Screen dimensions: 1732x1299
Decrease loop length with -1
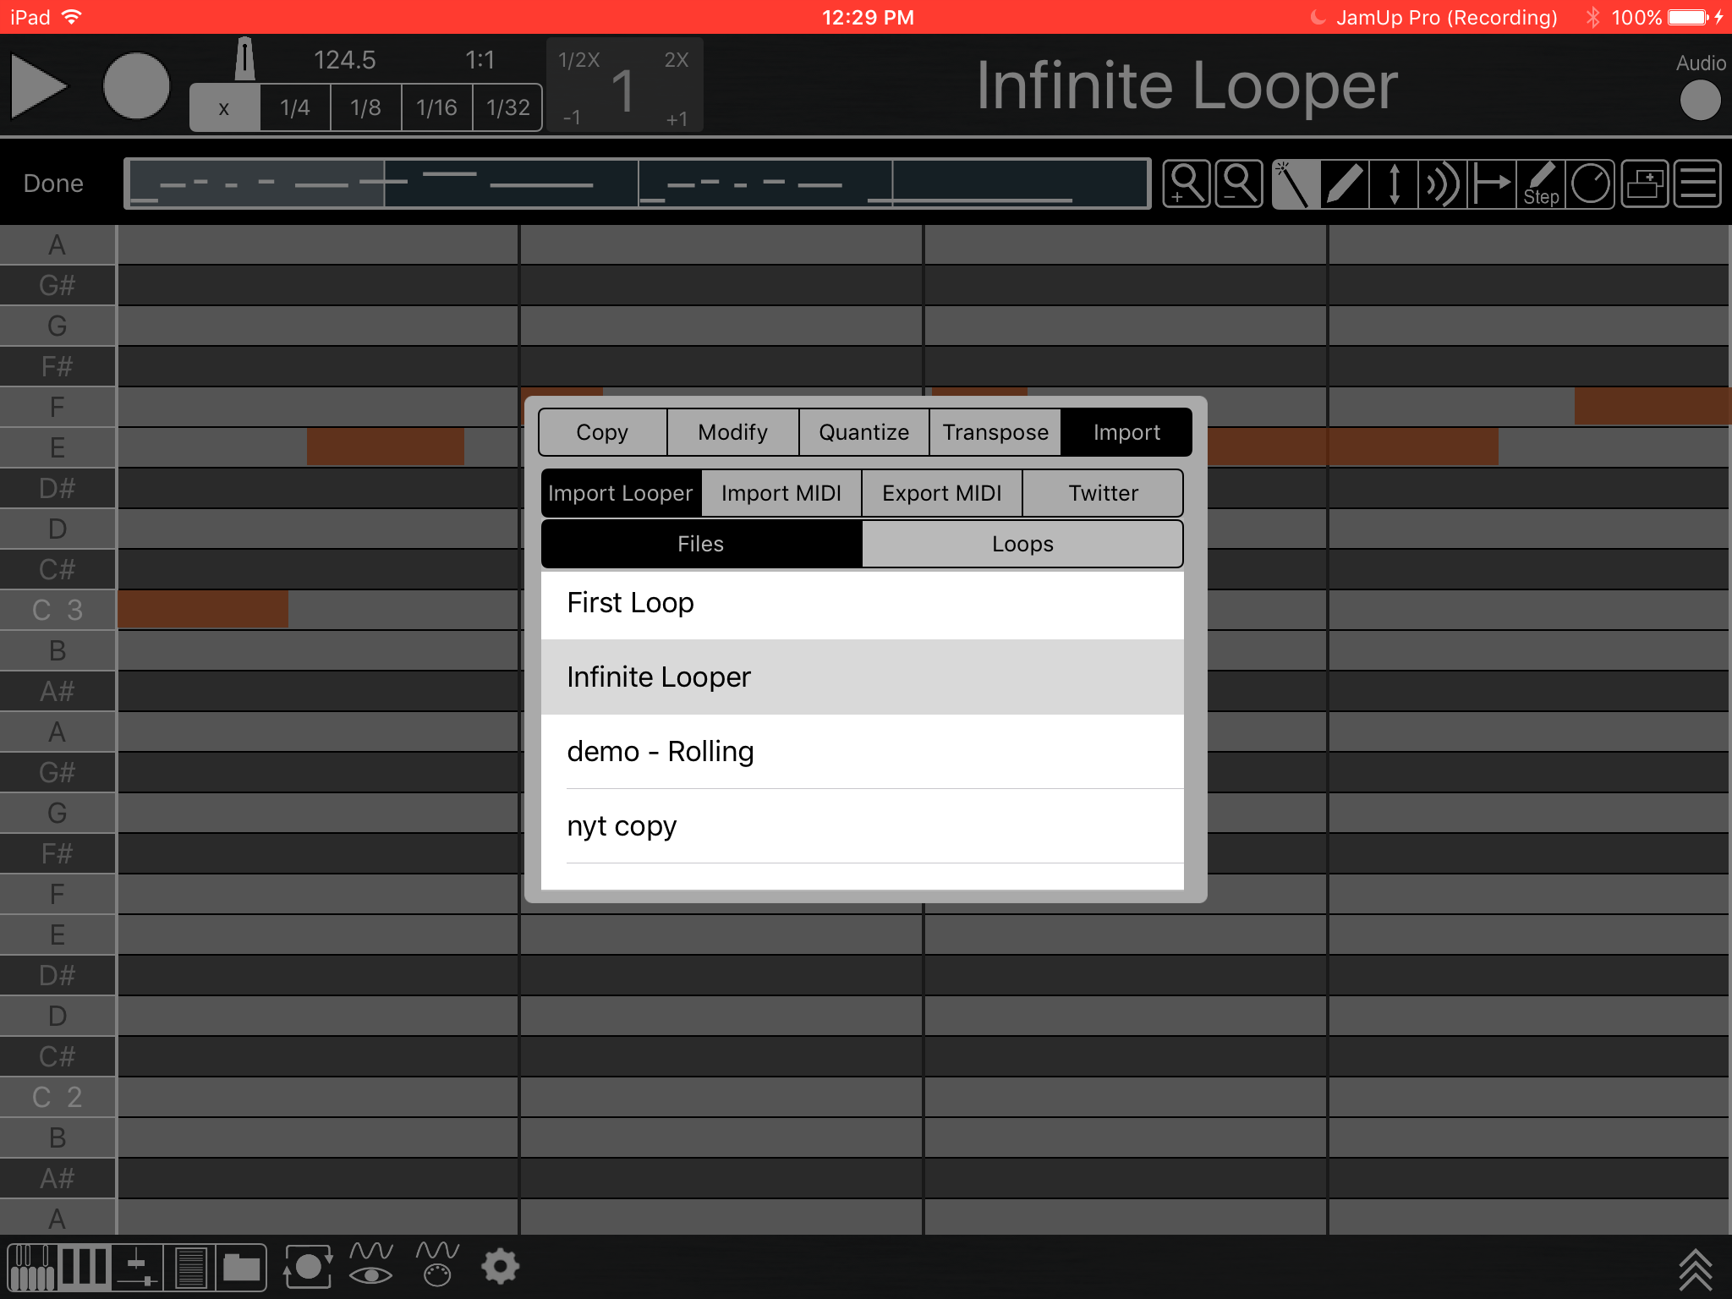573,118
